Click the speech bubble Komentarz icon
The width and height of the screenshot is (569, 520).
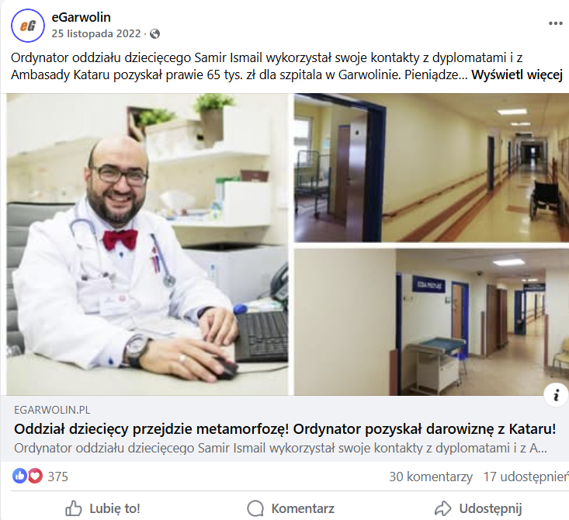[255, 508]
